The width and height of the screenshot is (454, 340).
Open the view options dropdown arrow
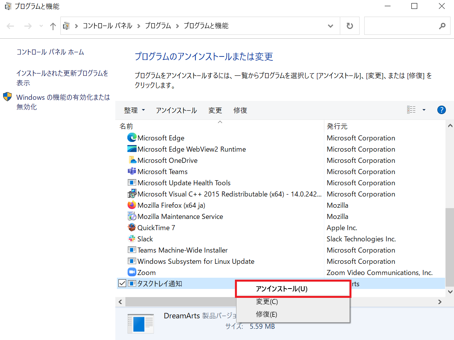(424, 109)
